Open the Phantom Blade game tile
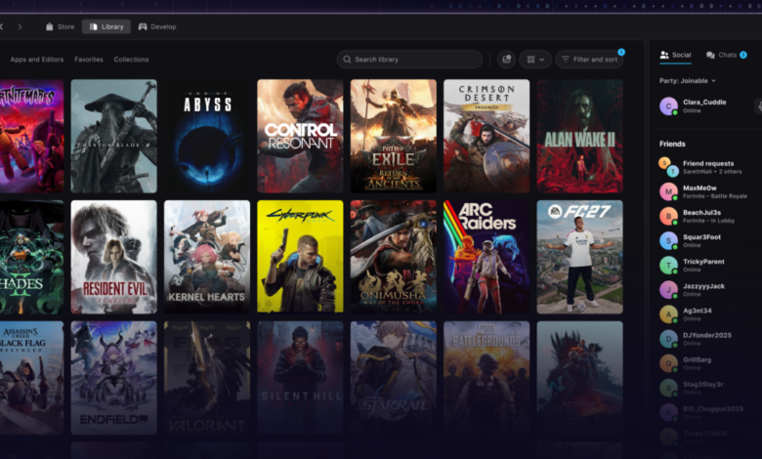 tap(113, 136)
